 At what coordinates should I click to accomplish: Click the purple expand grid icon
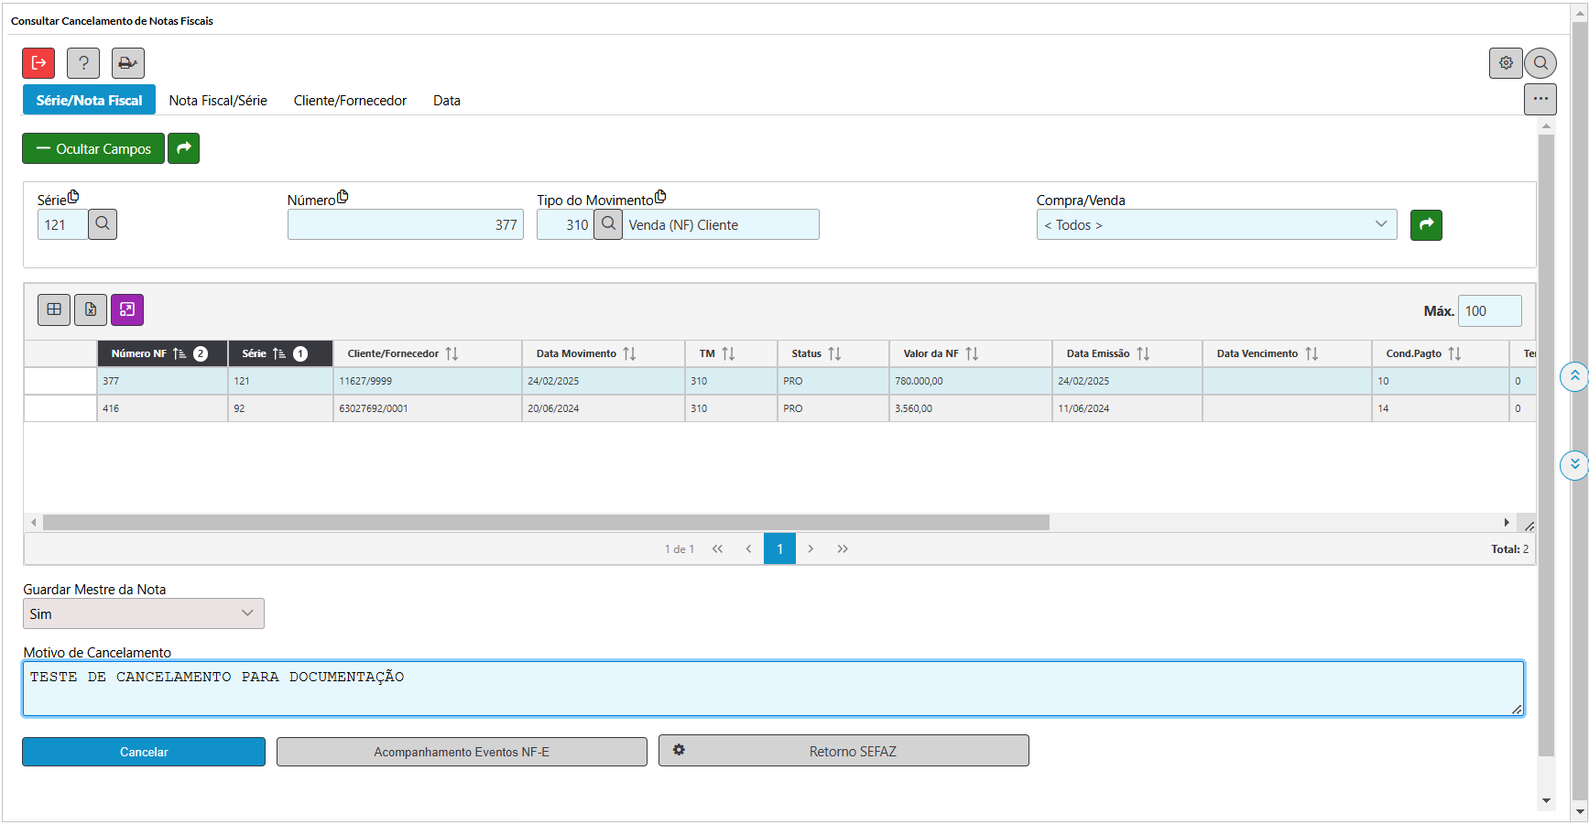click(127, 309)
